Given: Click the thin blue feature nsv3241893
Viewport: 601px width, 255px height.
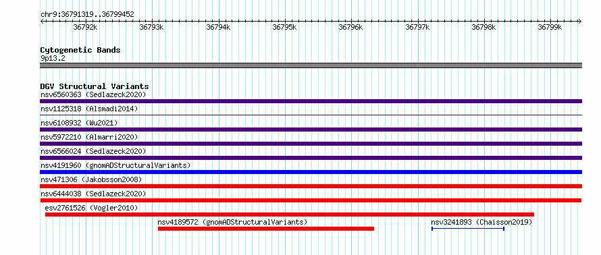Looking at the screenshot, I should pyautogui.click(x=468, y=229).
